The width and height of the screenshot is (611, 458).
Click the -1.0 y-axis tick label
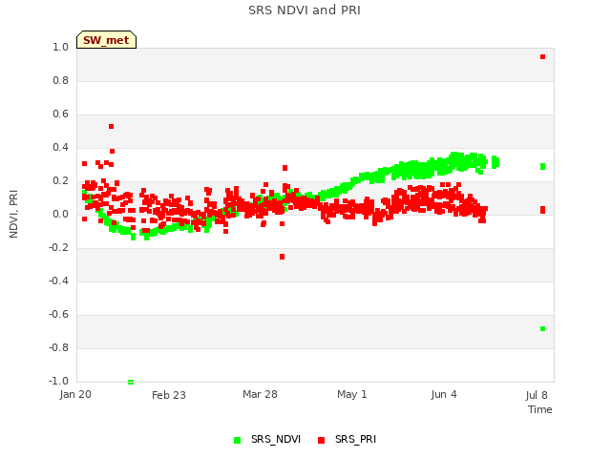coord(58,381)
